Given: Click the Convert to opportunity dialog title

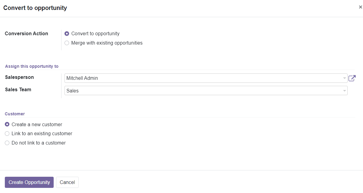Looking at the screenshot, I should click(35, 8).
